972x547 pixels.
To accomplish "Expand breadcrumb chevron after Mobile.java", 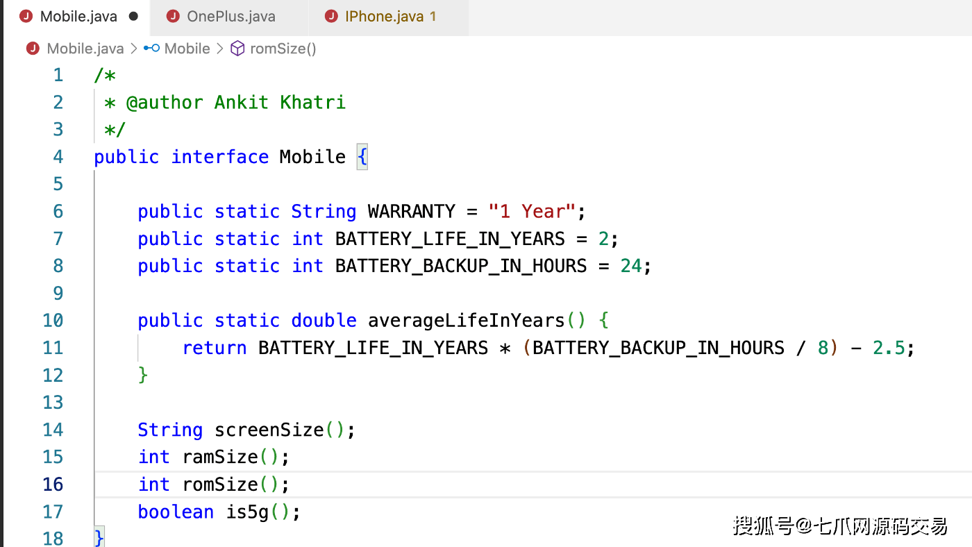I will point(134,49).
